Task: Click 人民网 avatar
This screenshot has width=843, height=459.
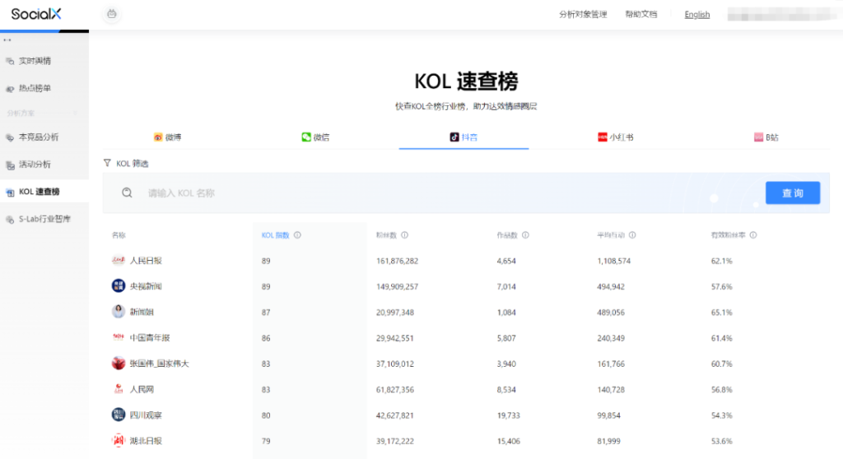Action: pyautogui.click(x=119, y=389)
